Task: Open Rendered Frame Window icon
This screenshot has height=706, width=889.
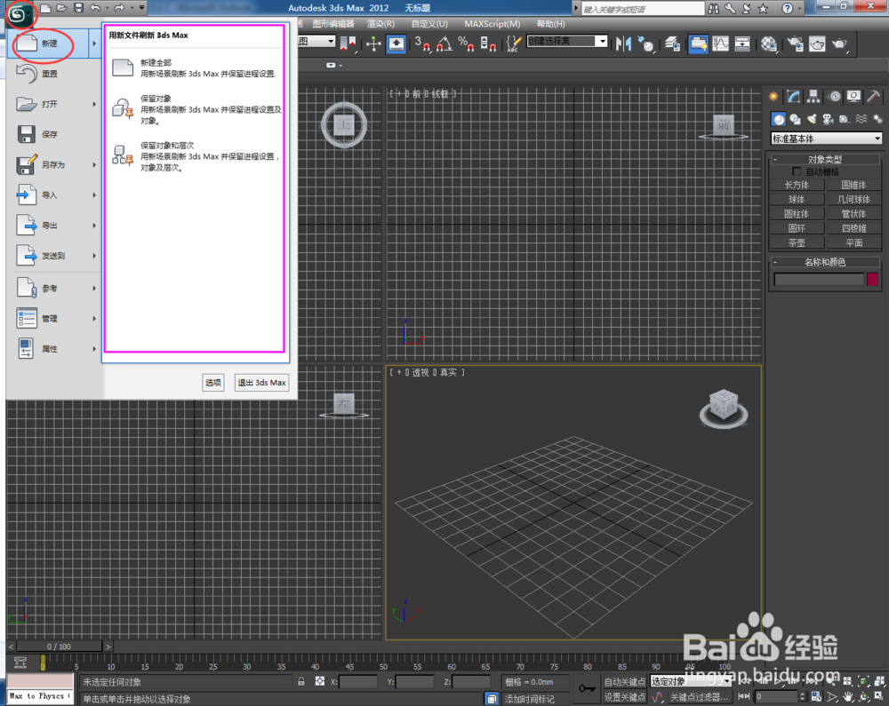Action: click(817, 44)
